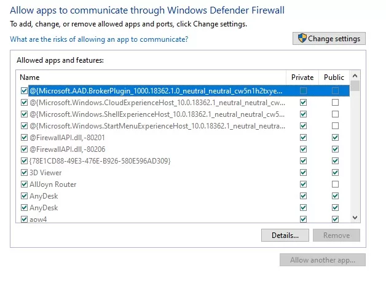Uncheck Private for @FirewallAPI.dll,-80201

pos(303,137)
